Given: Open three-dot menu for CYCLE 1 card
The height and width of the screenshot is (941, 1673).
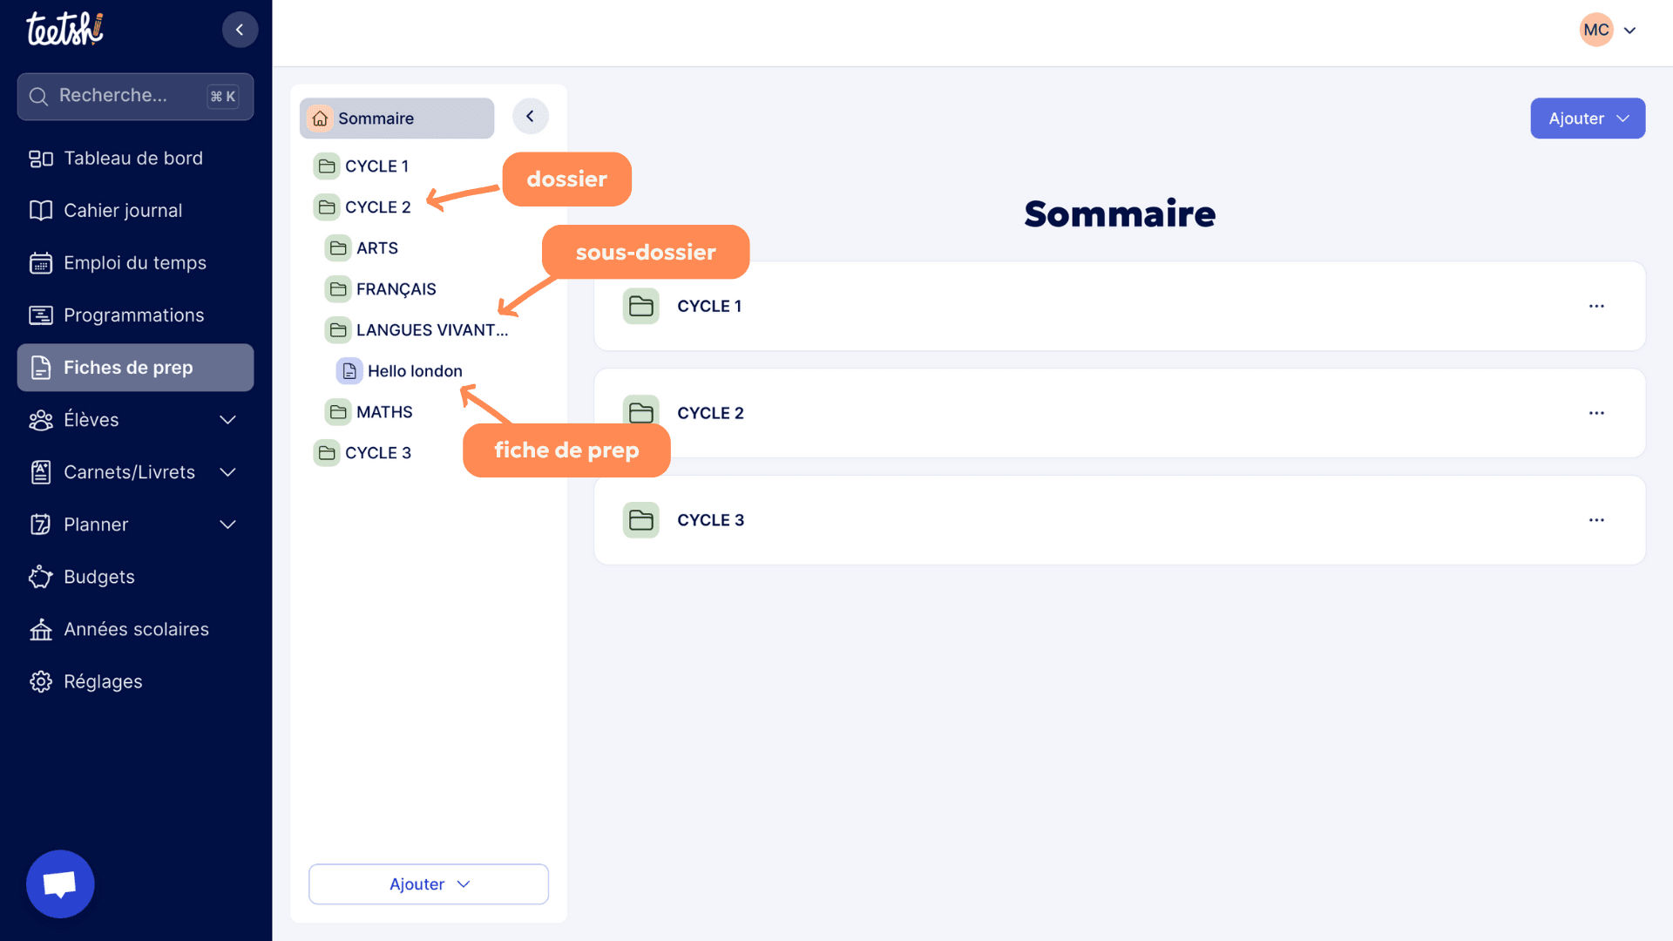Looking at the screenshot, I should [x=1595, y=306].
